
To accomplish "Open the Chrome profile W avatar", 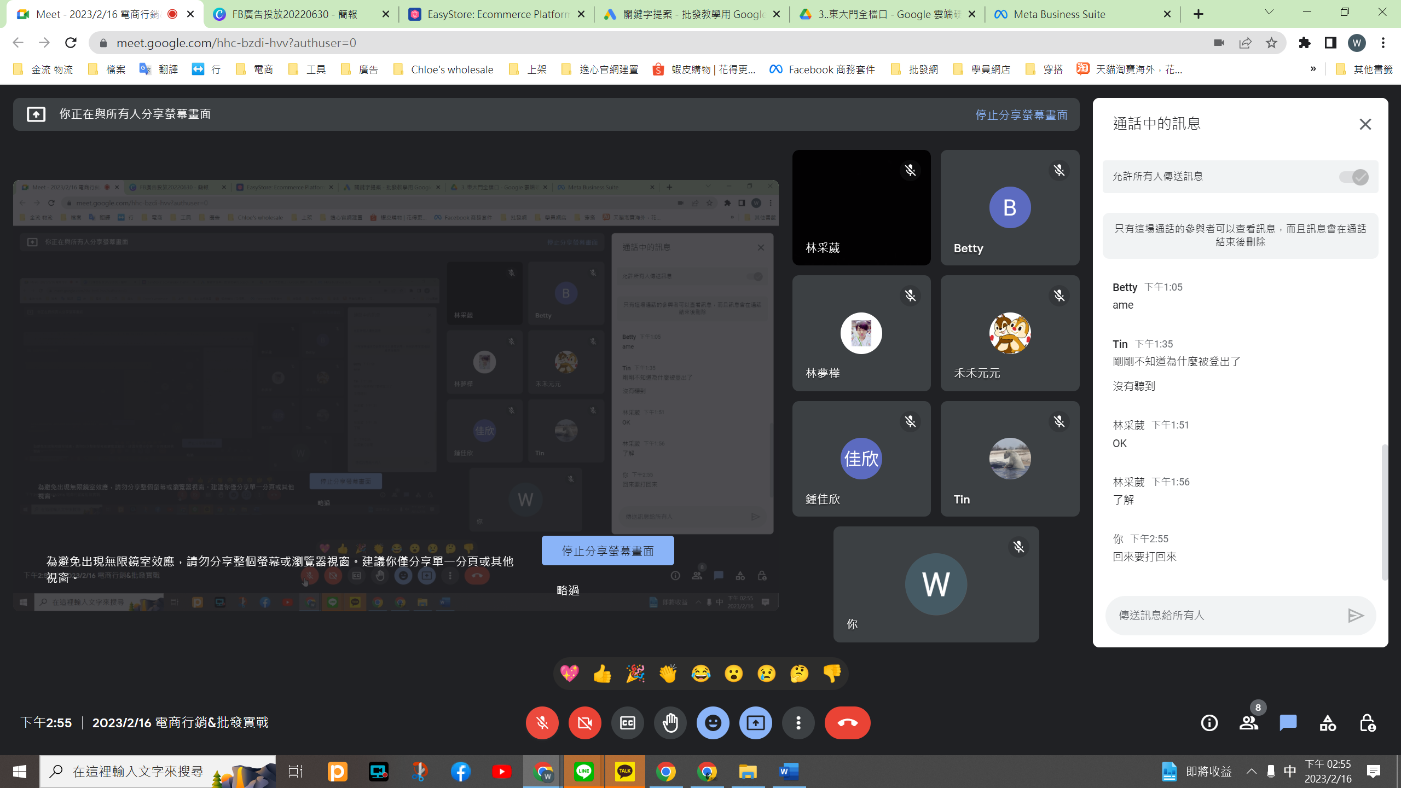I will click(x=1357, y=43).
